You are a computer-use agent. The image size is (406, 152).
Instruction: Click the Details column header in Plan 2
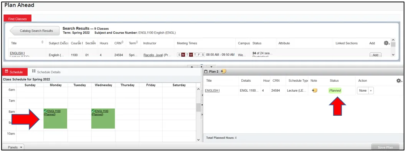[x=246, y=81]
